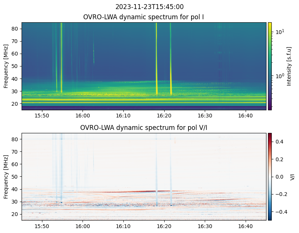Click the 80 MHz tick on top plot
The height and width of the screenshot is (233, 299).
pyautogui.click(x=16, y=29)
